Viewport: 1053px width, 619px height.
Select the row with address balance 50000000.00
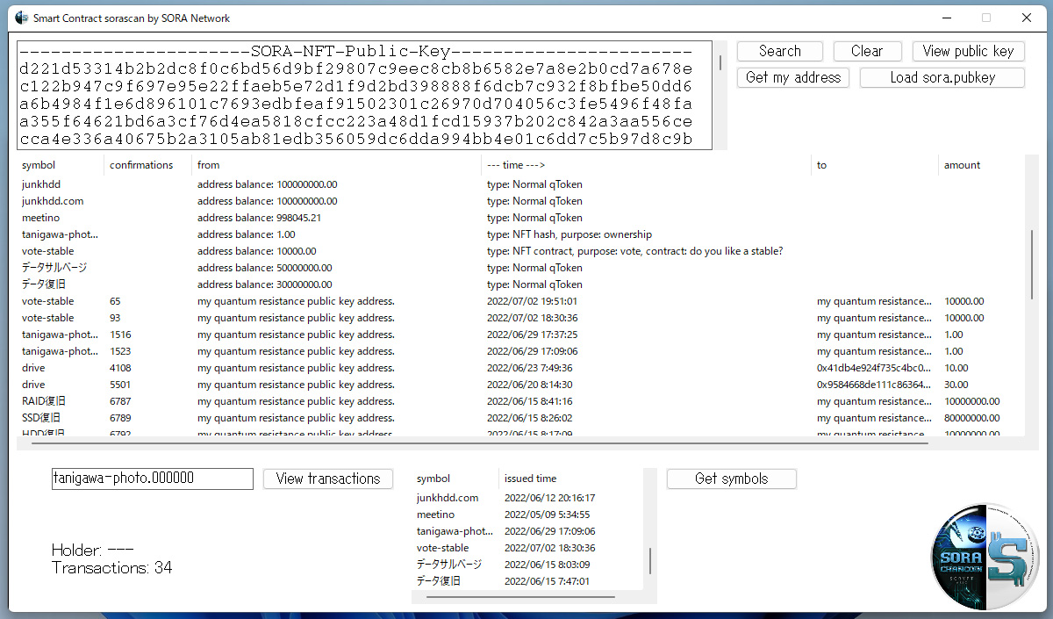click(521, 268)
